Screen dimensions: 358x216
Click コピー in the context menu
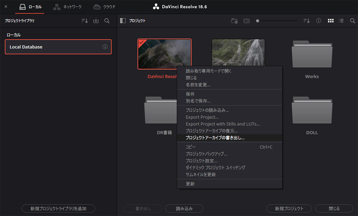pos(230,147)
